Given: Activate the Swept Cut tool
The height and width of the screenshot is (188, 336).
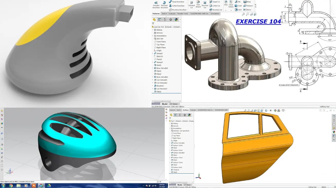Looking at the screenshot, I should 214,2.
